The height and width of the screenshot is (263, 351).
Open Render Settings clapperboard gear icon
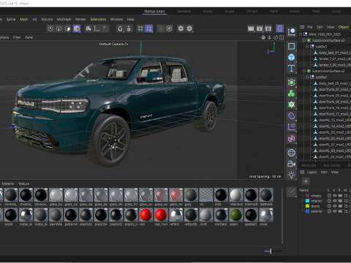[268, 28]
